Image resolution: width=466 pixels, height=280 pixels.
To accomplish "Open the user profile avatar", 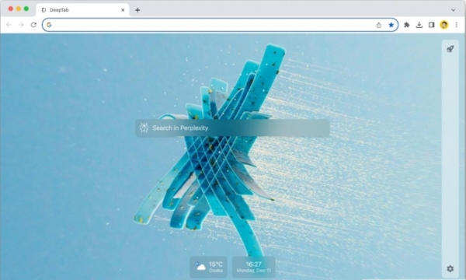I will [x=444, y=25].
